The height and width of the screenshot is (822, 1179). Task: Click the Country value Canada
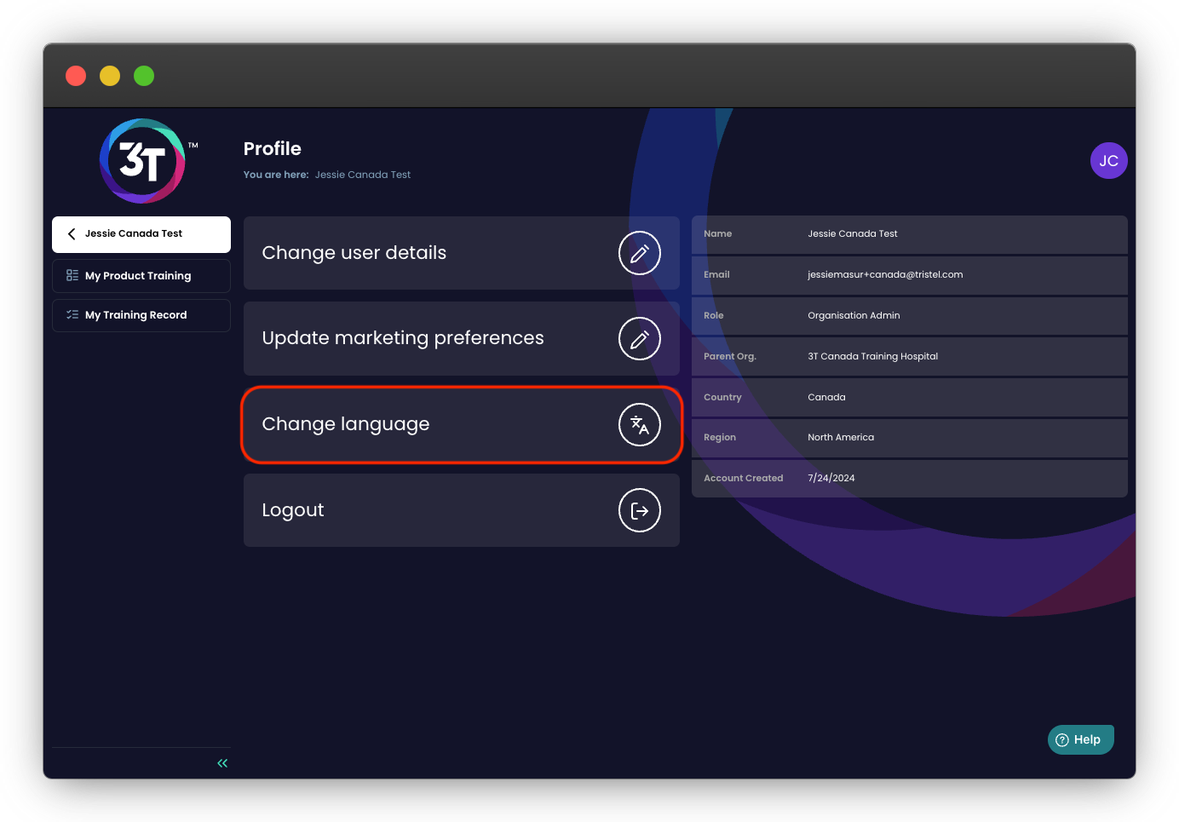(826, 397)
